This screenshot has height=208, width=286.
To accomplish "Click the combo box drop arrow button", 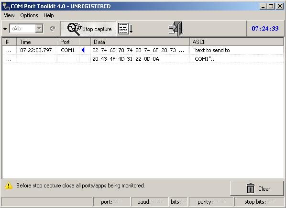I will pyautogui.click(x=39, y=29).
